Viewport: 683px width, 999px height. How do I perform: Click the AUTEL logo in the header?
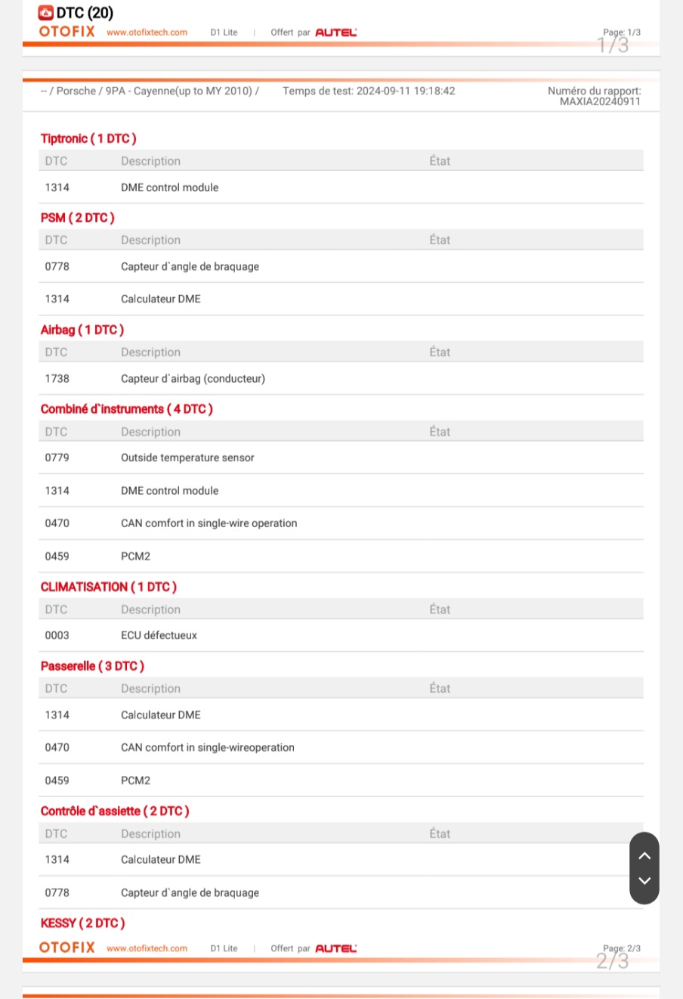pyautogui.click(x=336, y=33)
